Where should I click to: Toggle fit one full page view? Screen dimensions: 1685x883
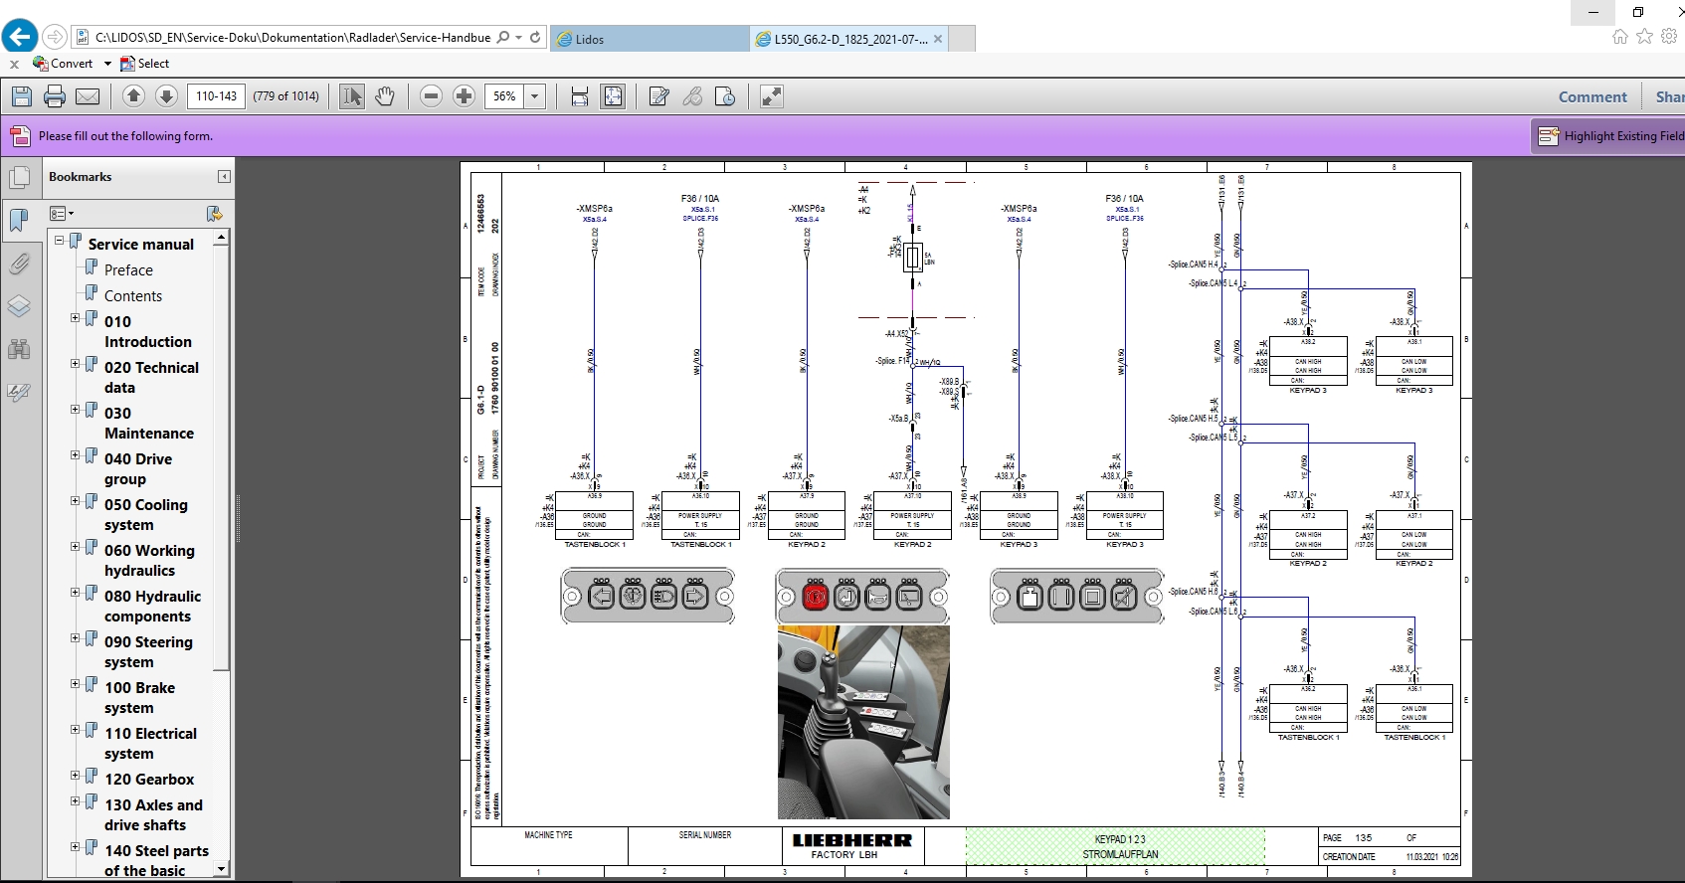pos(613,96)
